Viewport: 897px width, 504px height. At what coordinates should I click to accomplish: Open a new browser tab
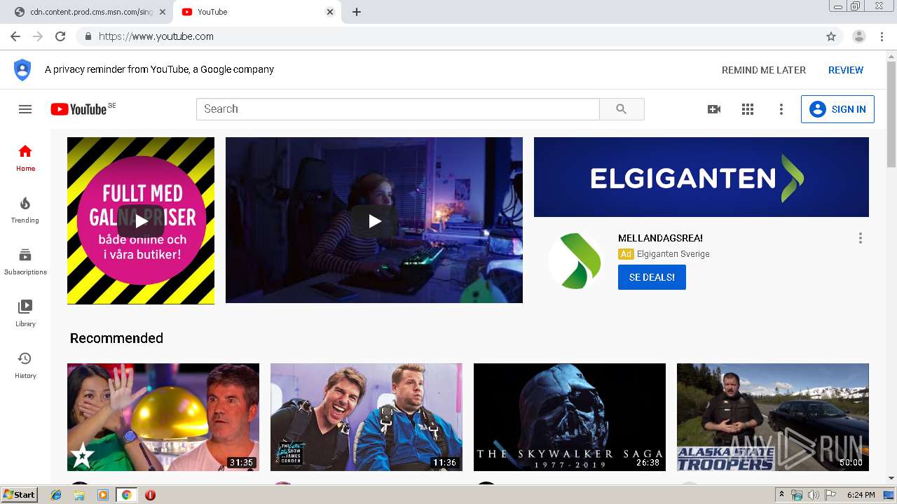tap(357, 12)
